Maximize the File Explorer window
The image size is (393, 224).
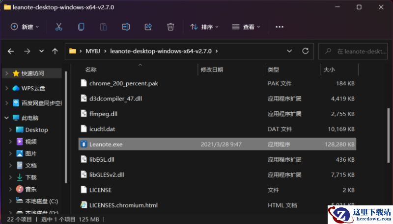point(359,7)
